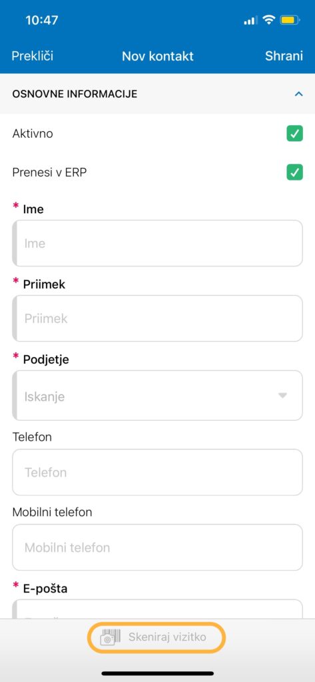Tap the Nov kontakt title
This screenshot has height=682, width=315.
tap(157, 56)
